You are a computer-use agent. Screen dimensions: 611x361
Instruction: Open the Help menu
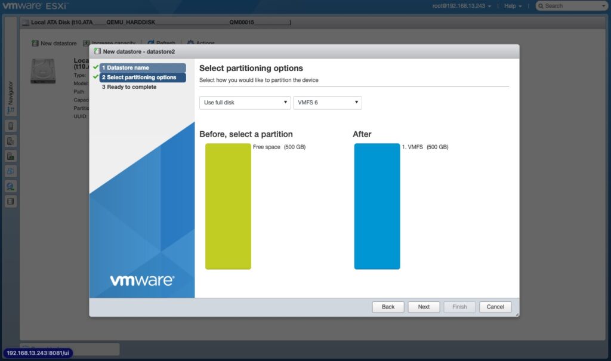[x=513, y=6]
